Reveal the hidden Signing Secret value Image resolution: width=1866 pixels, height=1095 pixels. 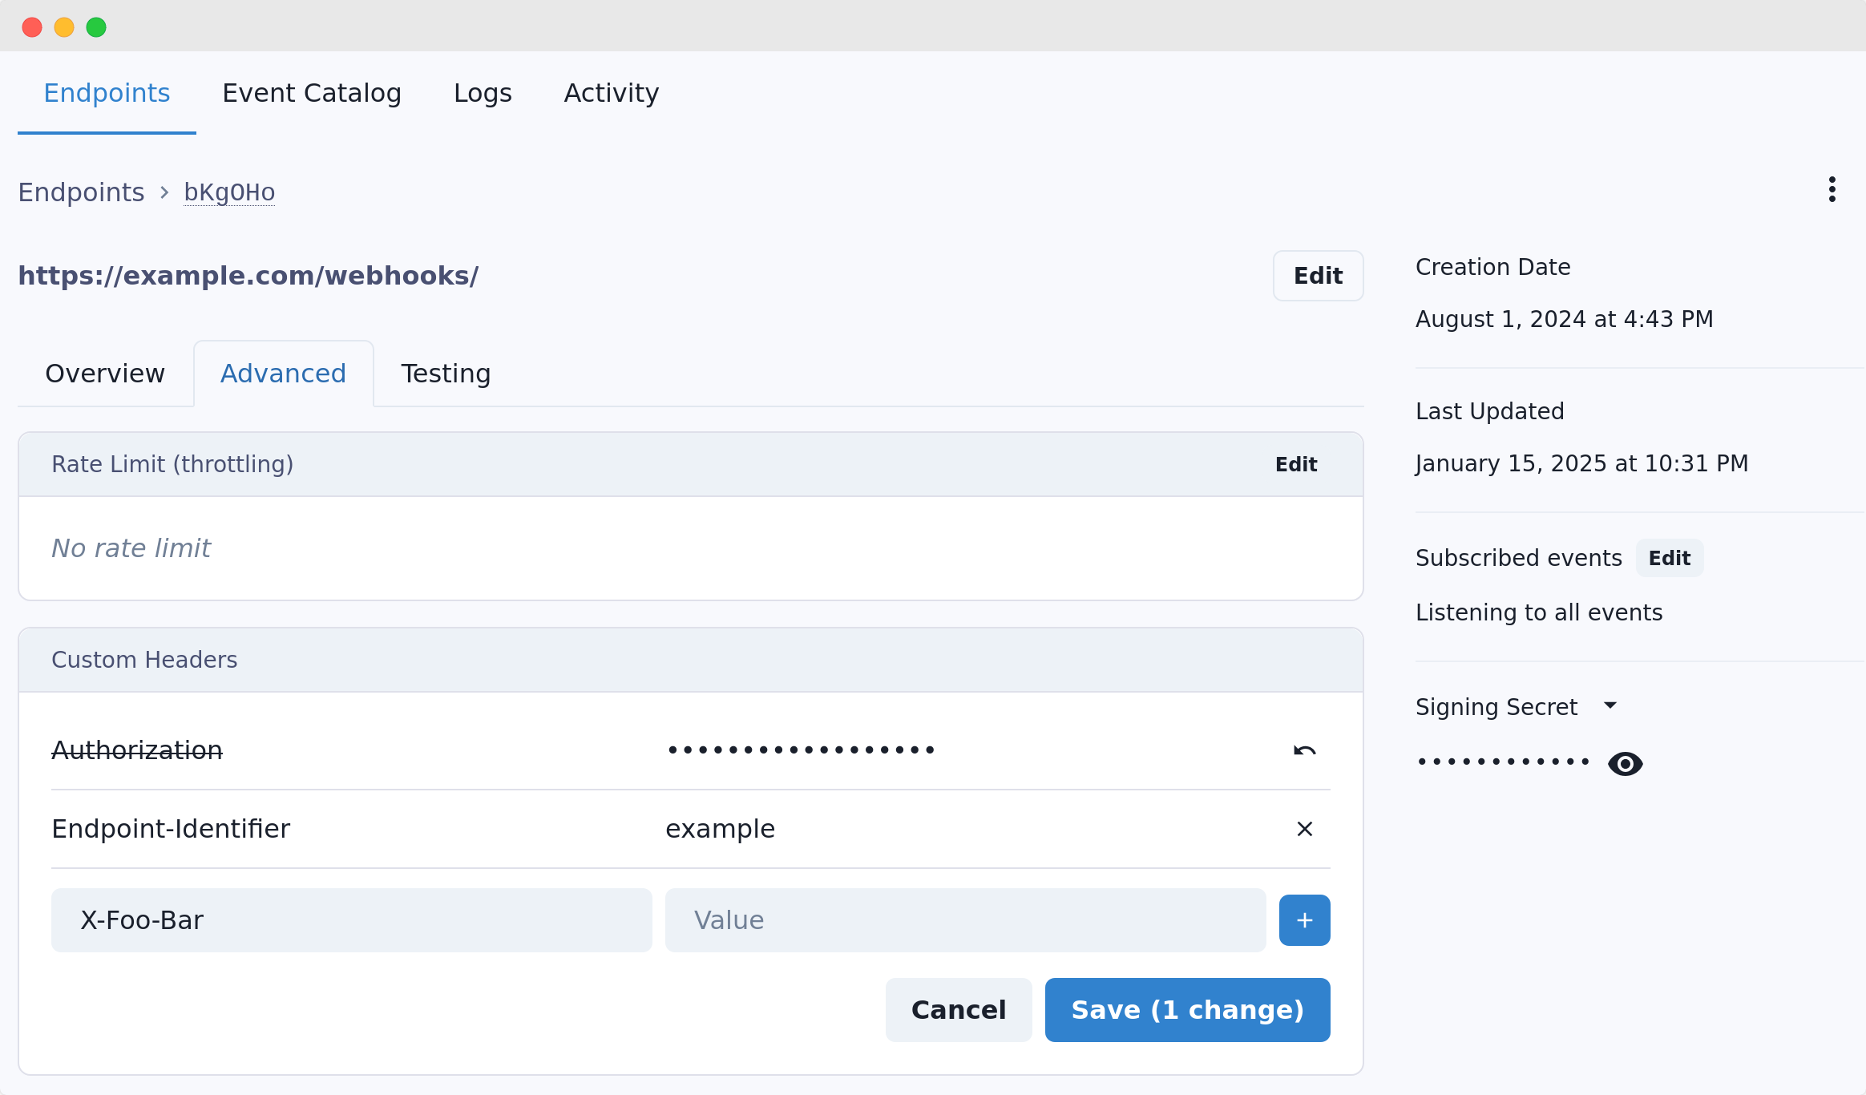[x=1625, y=763]
